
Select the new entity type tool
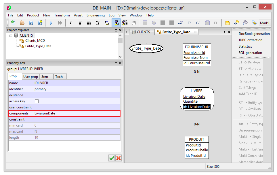[145, 23]
